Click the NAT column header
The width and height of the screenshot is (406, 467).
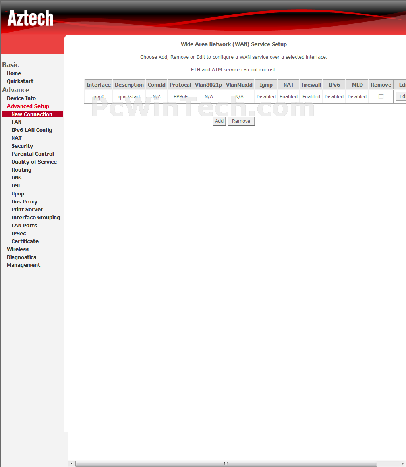[289, 85]
